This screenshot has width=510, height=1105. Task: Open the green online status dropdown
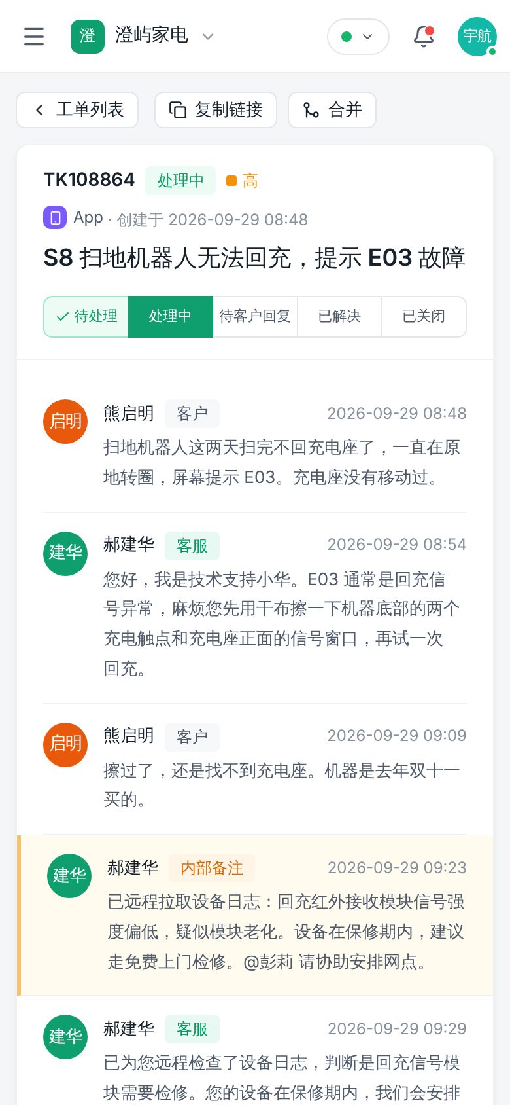click(x=358, y=36)
